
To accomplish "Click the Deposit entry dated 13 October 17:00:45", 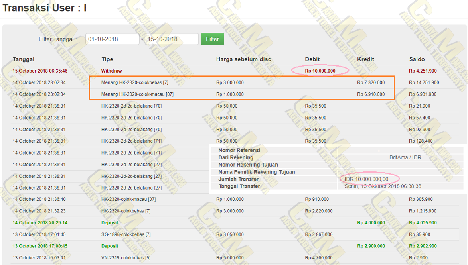I will pyautogui.click(x=110, y=246).
